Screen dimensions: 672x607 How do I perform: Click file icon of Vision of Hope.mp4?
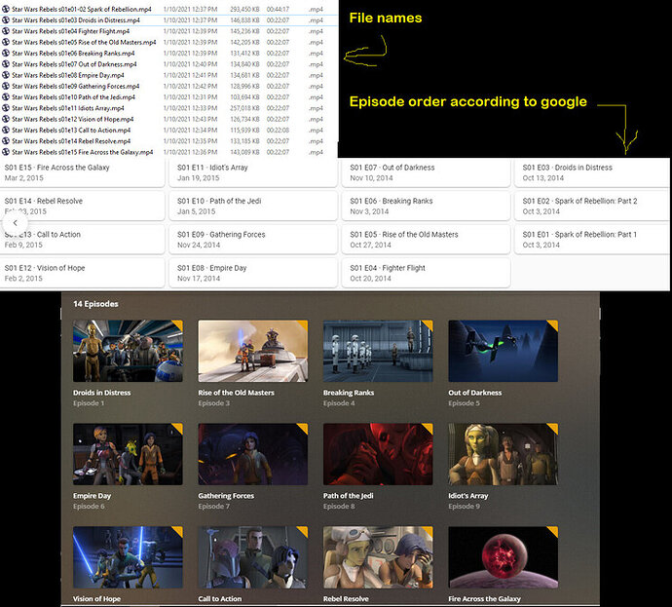(x=6, y=119)
